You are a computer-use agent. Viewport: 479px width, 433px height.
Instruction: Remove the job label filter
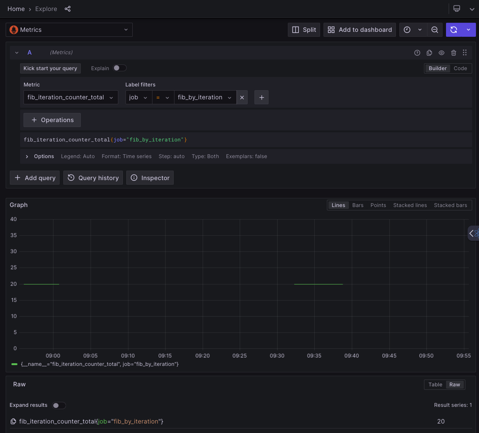242,97
